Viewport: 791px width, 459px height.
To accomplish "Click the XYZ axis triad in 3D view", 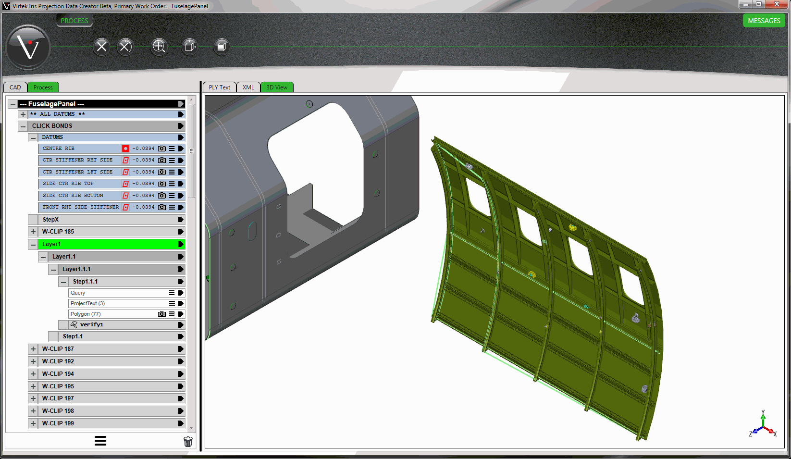I will tap(763, 424).
